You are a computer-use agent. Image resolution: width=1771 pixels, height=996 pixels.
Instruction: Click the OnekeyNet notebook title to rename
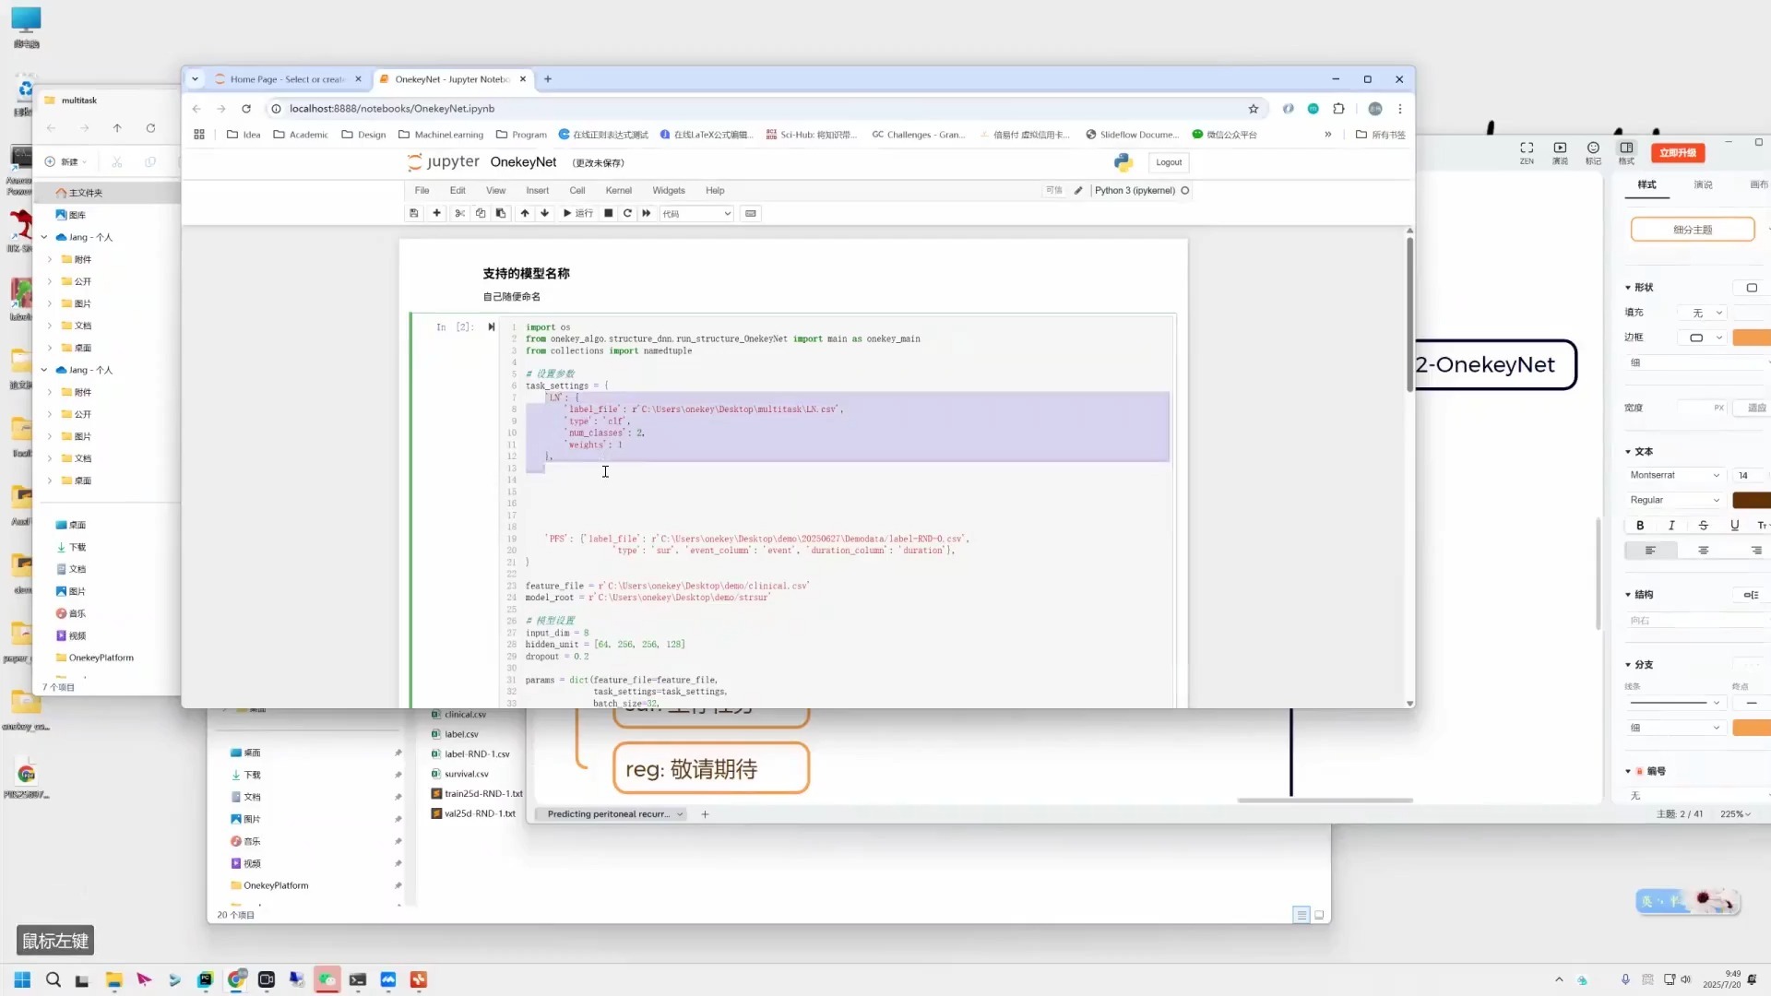(523, 162)
